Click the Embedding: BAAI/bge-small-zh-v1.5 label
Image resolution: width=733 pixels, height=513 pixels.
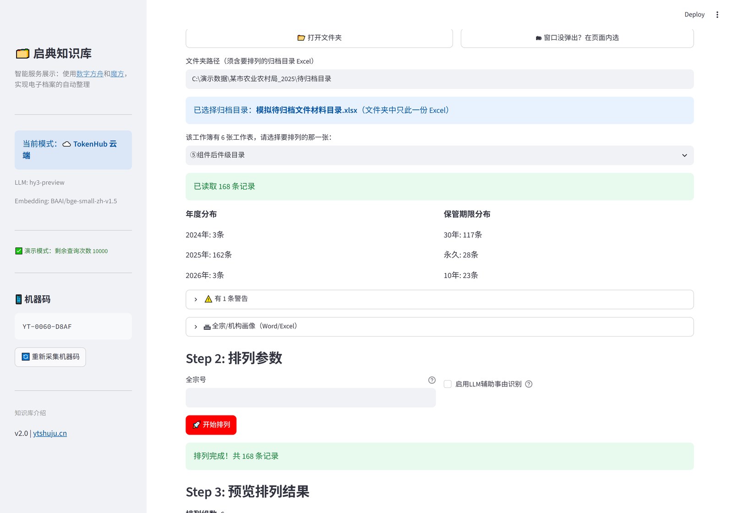click(66, 201)
